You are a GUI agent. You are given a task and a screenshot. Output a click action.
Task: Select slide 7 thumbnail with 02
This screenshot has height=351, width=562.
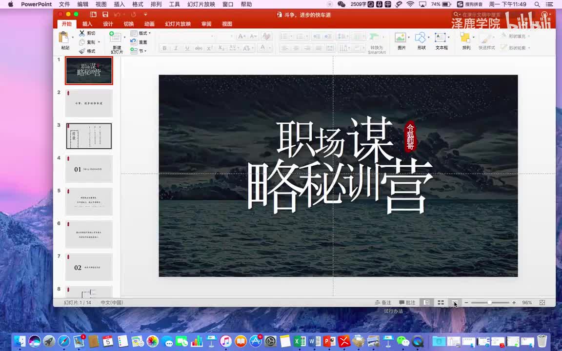89,267
